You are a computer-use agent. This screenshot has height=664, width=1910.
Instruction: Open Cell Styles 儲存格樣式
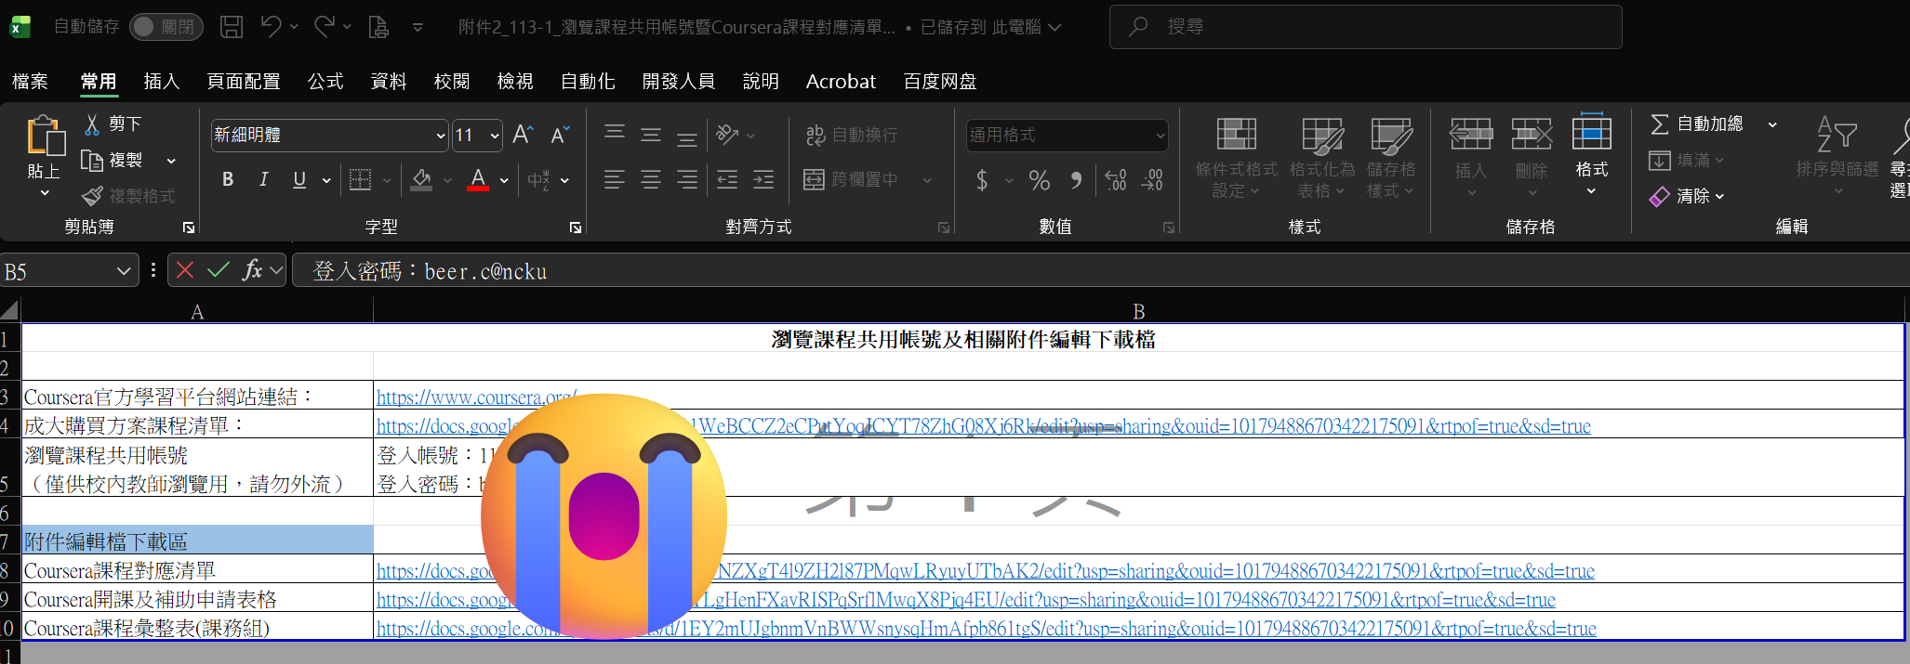pyautogui.click(x=1391, y=157)
